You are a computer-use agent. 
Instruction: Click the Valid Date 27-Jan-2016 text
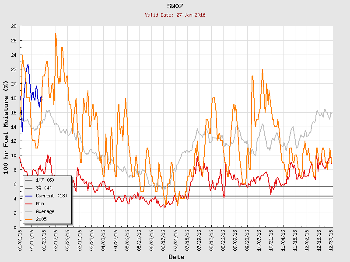175,15
